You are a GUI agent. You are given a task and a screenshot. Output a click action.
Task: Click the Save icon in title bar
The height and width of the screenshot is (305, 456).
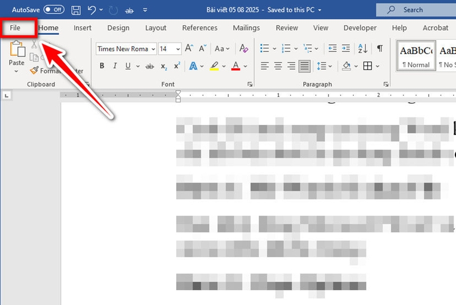coord(76,10)
